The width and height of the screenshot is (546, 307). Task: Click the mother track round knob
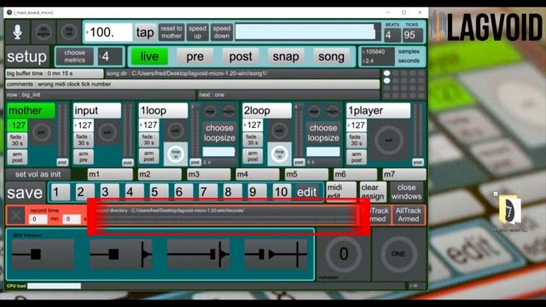(42, 132)
